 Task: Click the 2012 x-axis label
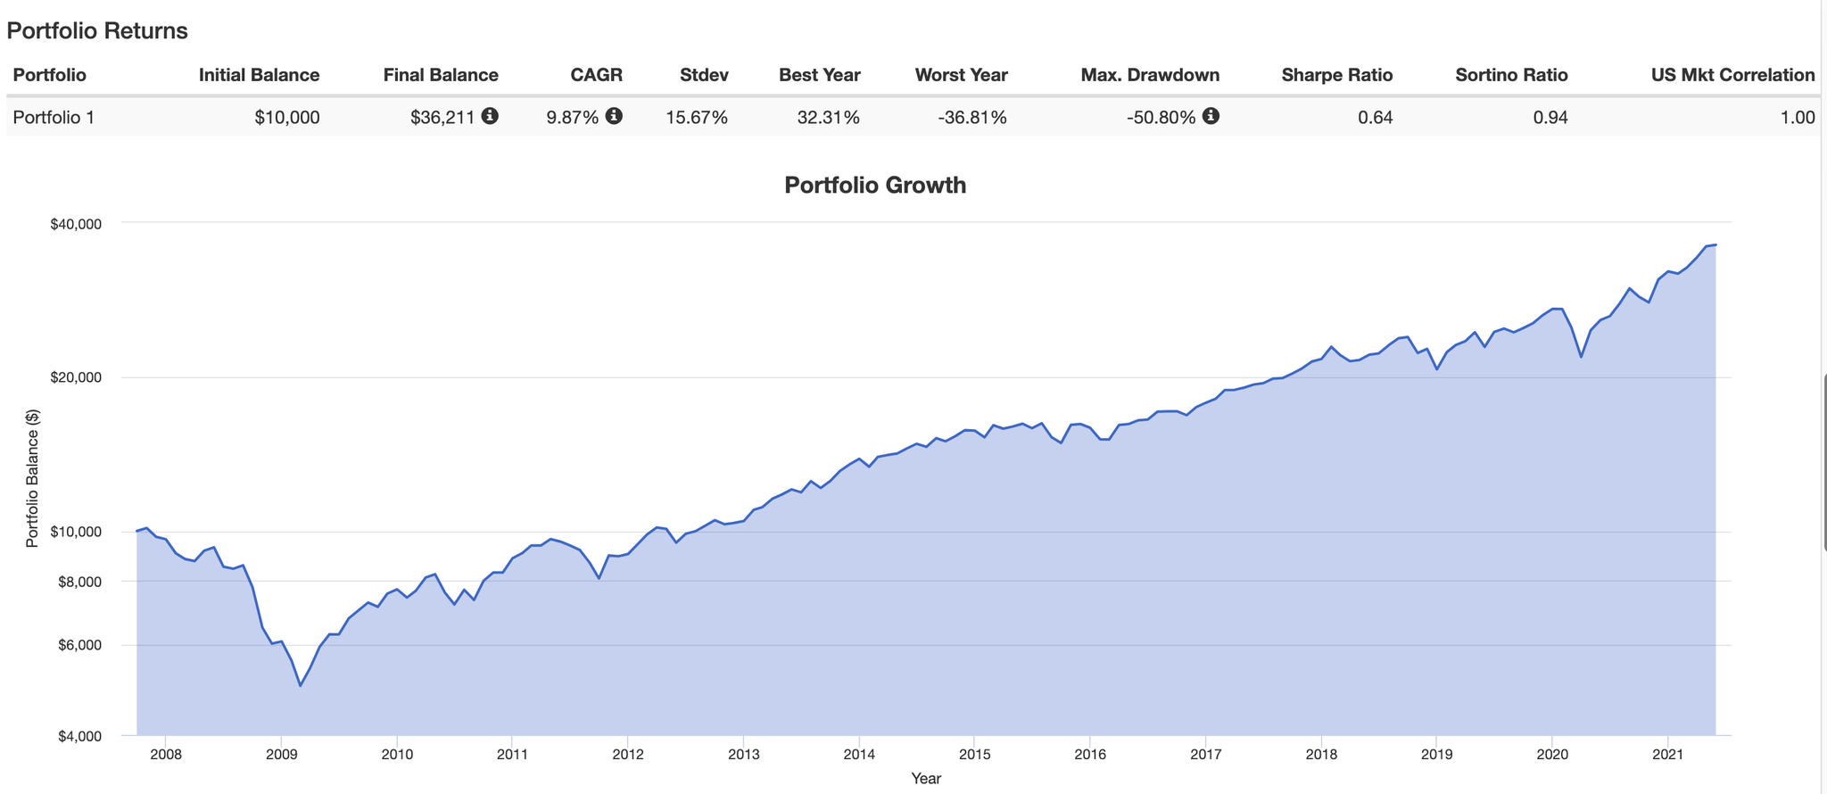coord(628,754)
